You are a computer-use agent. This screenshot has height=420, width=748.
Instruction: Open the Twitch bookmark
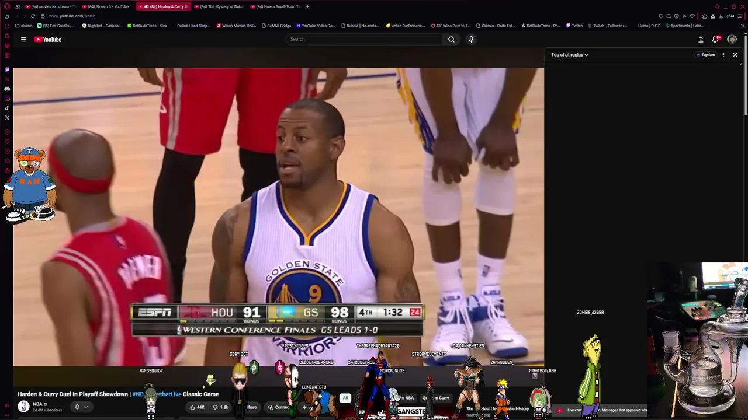click(574, 26)
